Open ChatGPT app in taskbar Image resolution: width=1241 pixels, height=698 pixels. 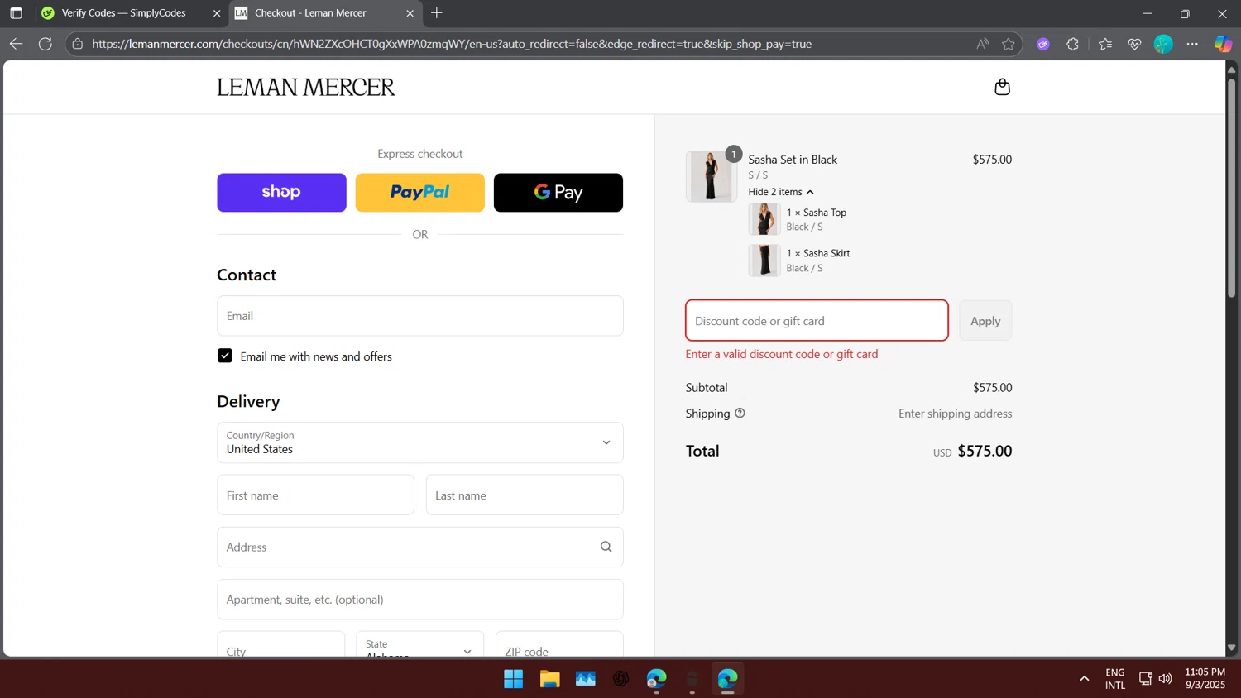[621, 679]
